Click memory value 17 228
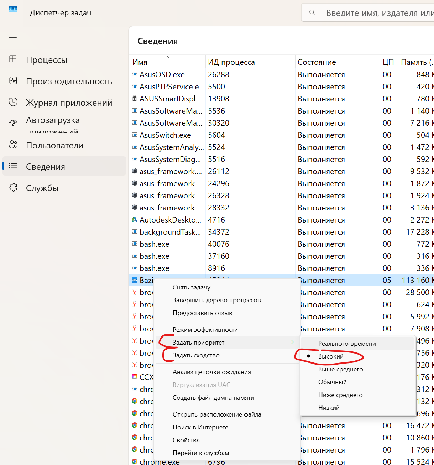The image size is (434, 465). (x=418, y=232)
